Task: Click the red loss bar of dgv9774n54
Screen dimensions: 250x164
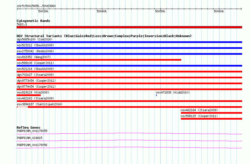Action: point(129,89)
